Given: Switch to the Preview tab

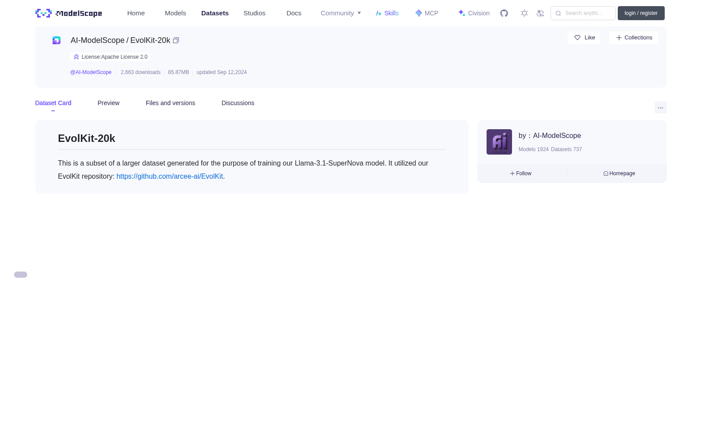Looking at the screenshot, I should [x=108, y=103].
